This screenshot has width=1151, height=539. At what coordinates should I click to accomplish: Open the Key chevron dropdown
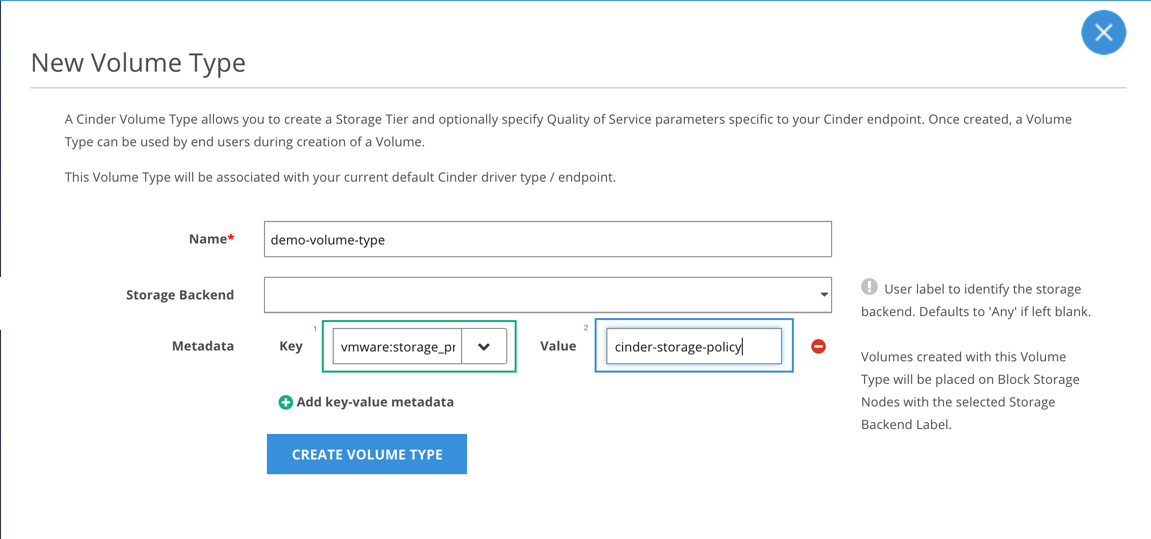point(484,347)
